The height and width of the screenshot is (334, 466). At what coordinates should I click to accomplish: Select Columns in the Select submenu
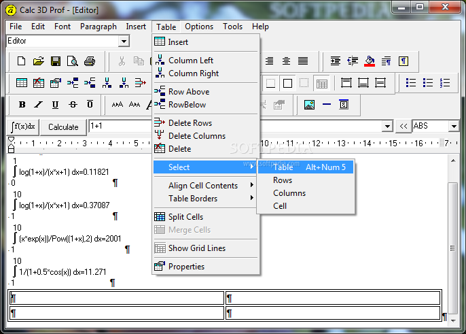(306, 193)
